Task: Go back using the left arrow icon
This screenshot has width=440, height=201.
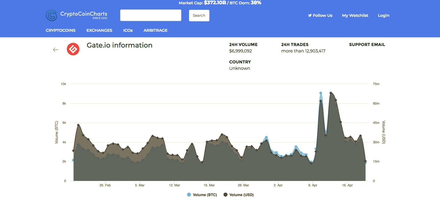Action: click(x=56, y=50)
